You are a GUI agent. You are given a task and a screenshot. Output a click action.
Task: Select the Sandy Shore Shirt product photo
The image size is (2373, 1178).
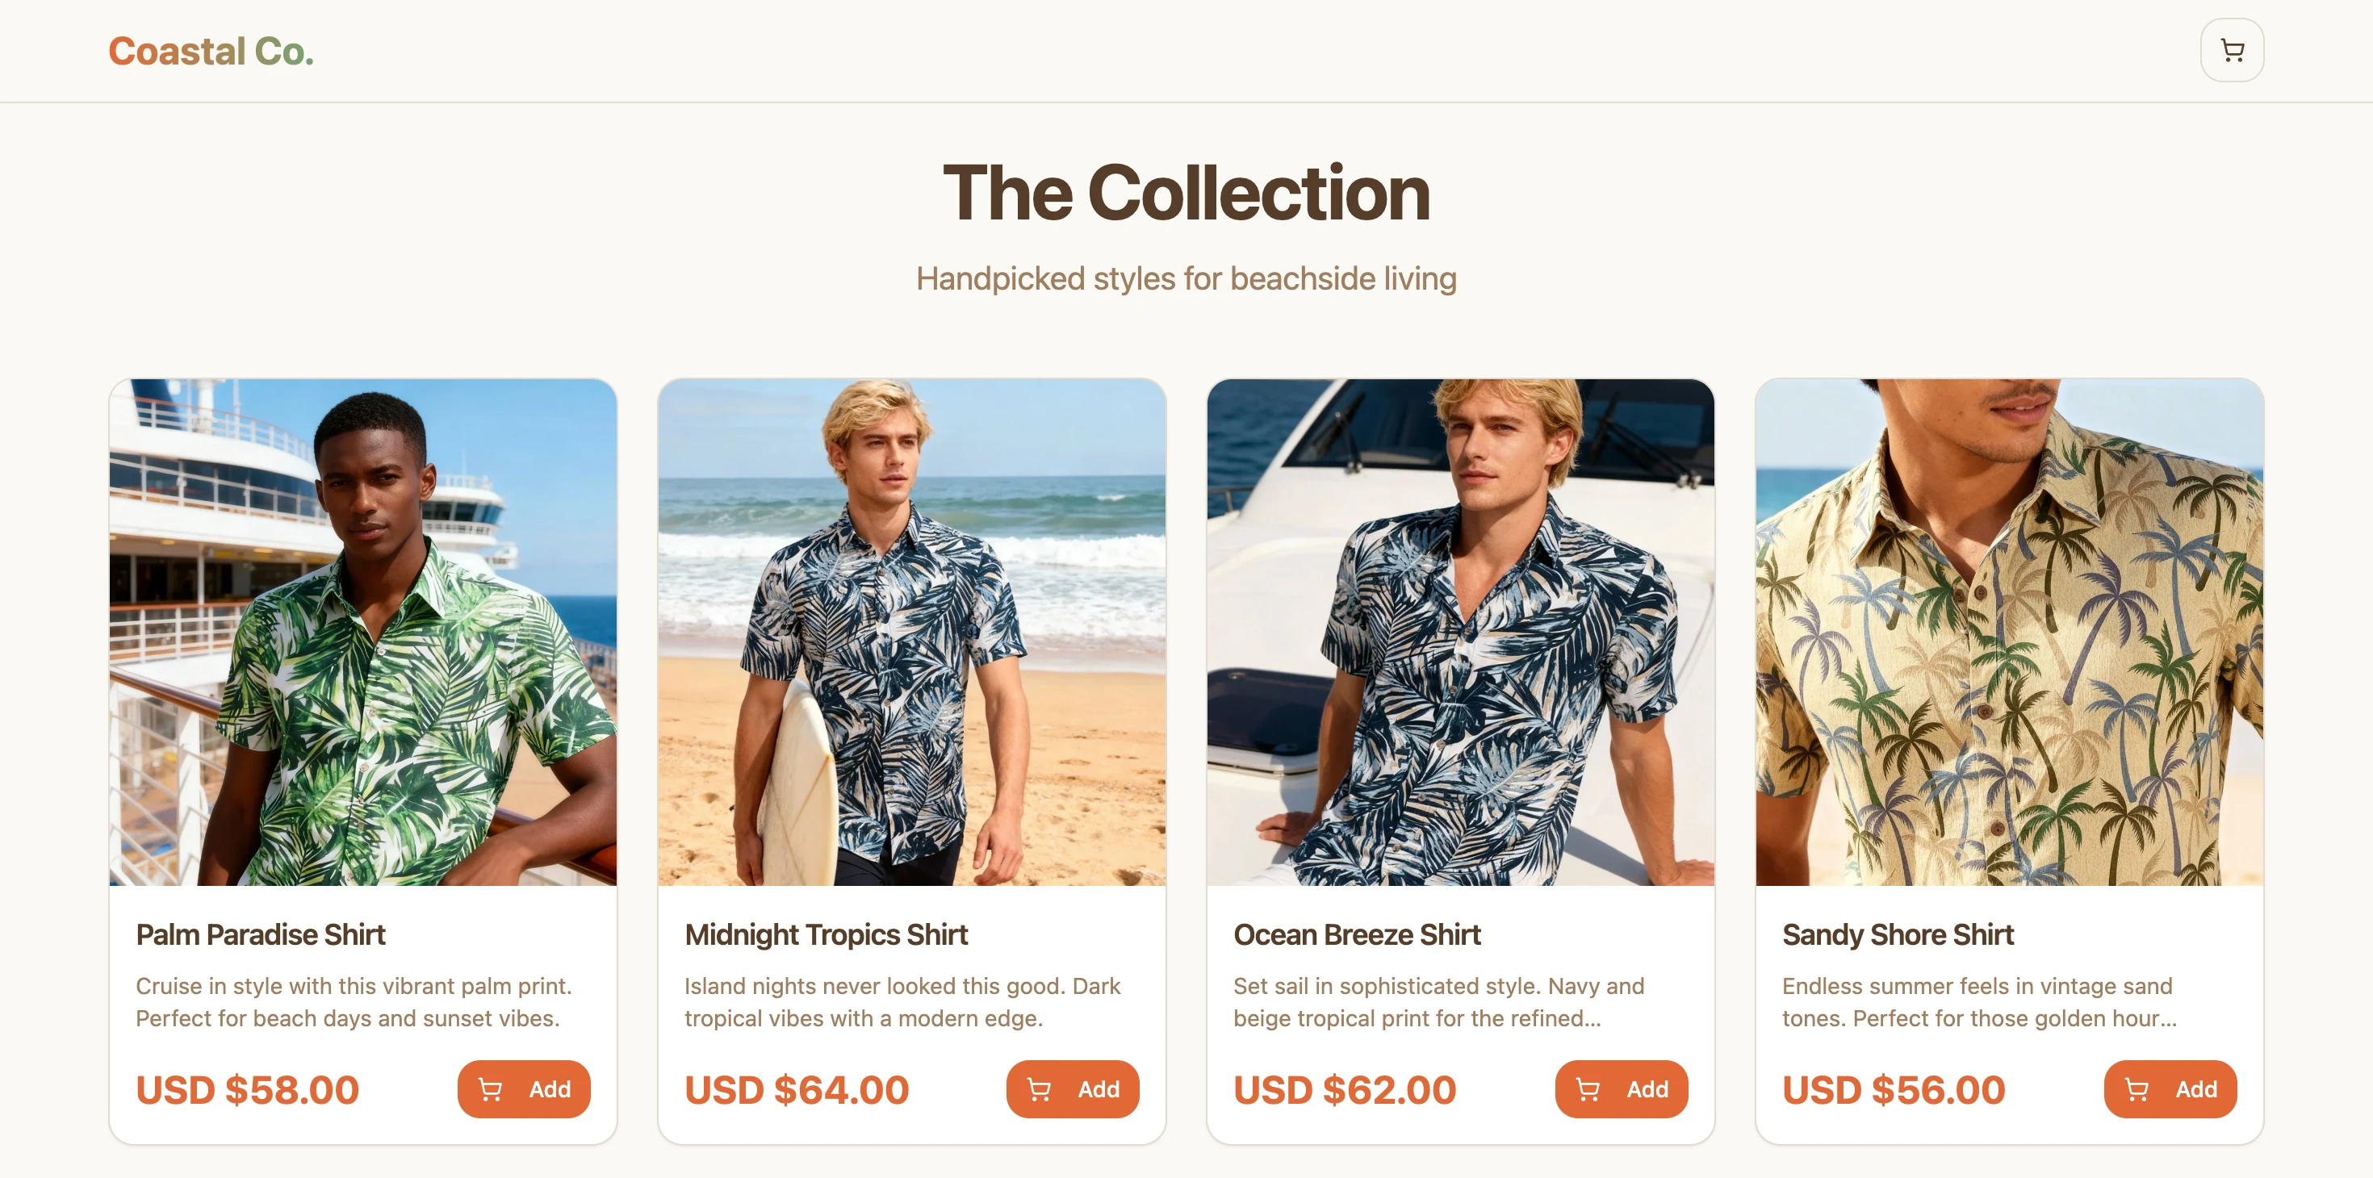[2009, 632]
